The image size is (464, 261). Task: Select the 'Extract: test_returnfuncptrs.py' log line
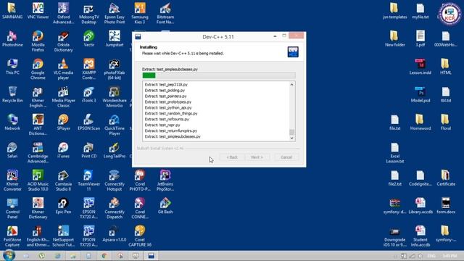[171, 130]
